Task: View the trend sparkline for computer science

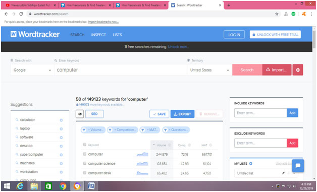Action: coord(142,164)
